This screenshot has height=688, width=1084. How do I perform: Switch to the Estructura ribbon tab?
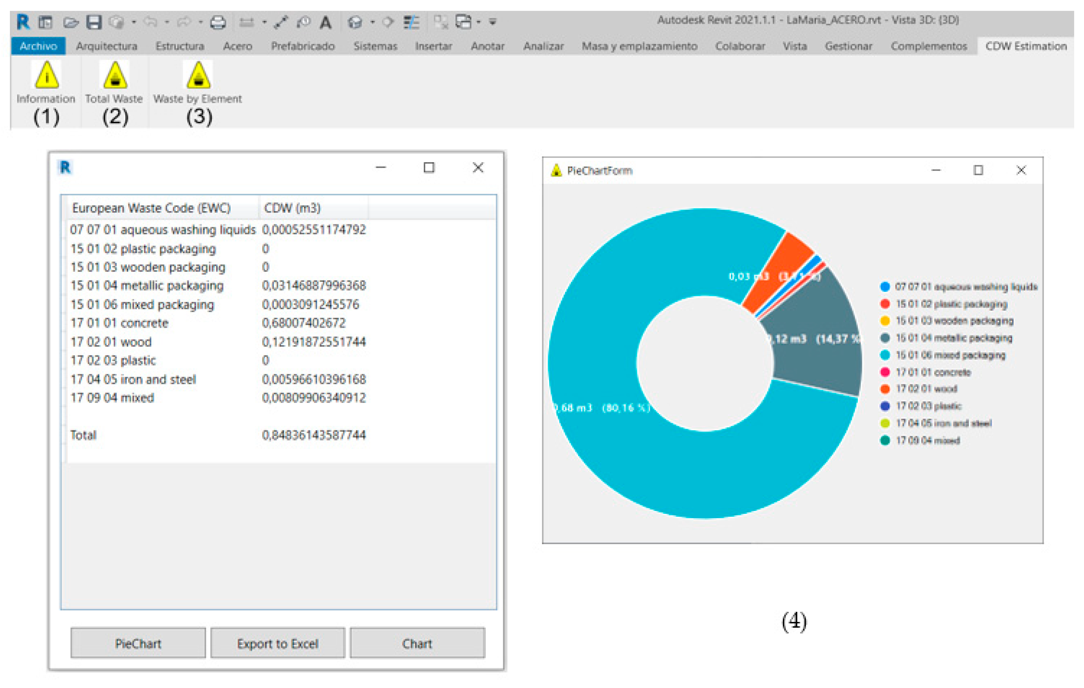(x=180, y=46)
